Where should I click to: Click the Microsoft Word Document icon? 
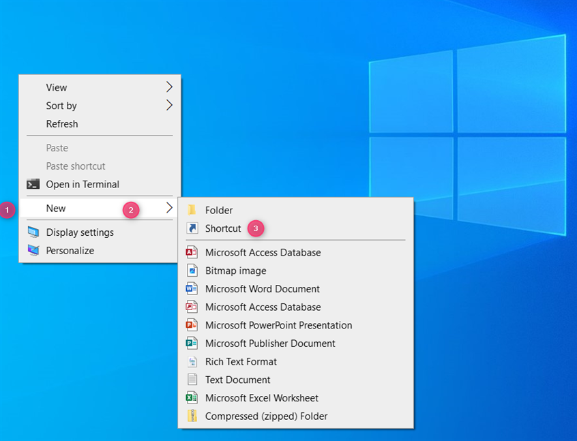coord(194,288)
